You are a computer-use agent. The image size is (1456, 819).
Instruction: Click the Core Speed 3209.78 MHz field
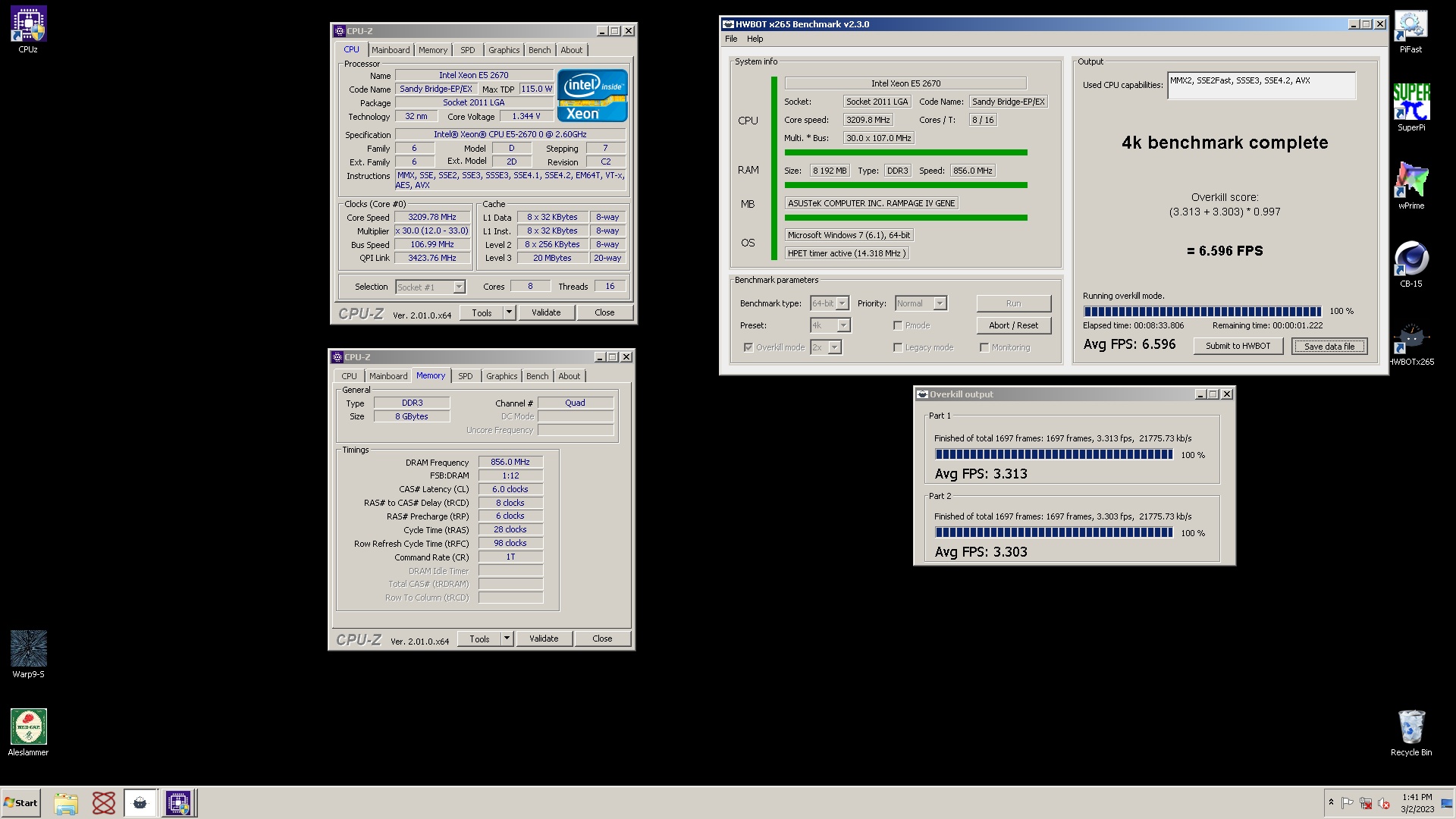click(432, 217)
